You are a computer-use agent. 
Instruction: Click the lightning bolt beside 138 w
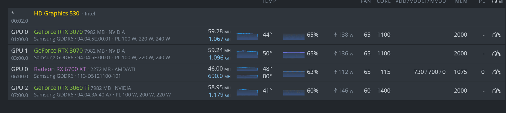click(x=335, y=35)
